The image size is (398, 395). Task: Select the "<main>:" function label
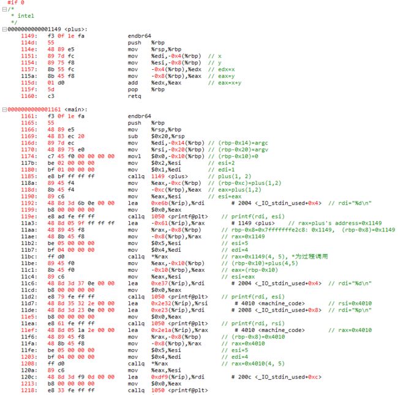pyautogui.click(x=76, y=110)
